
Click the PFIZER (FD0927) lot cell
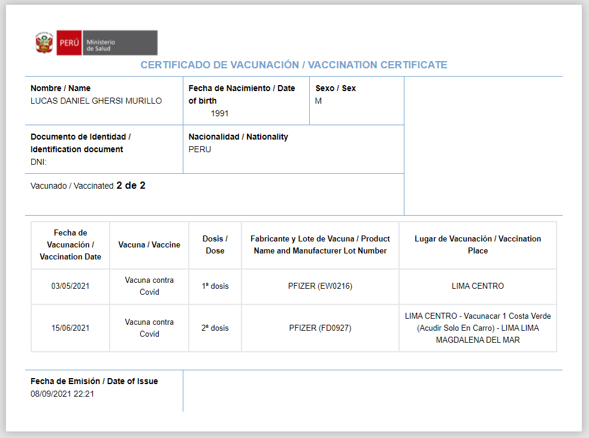coord(320,328)
